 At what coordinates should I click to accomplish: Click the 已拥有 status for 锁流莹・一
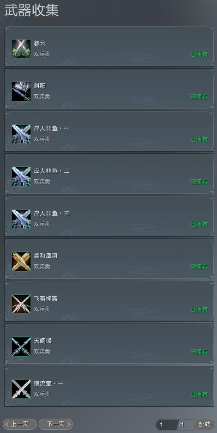[199, 395]
